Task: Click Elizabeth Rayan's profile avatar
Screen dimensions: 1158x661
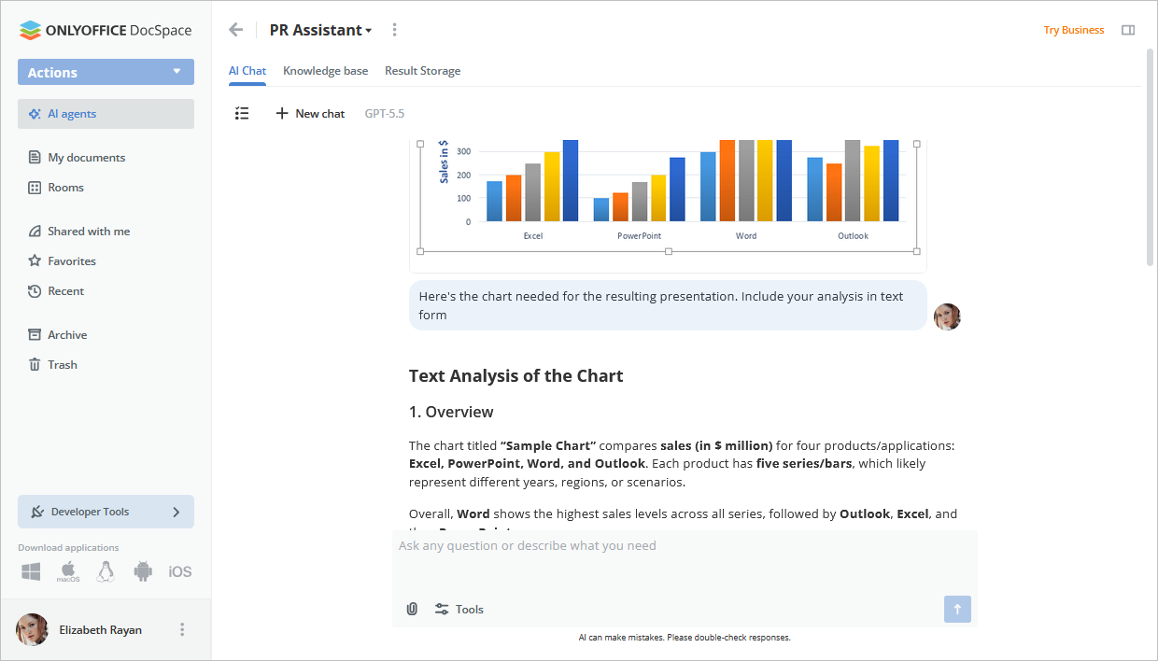Action: point(33,629)
